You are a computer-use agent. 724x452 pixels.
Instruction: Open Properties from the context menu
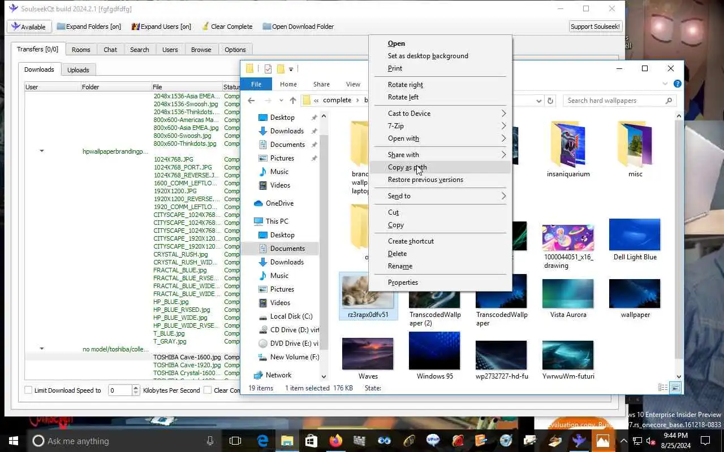tap(440, 282)
